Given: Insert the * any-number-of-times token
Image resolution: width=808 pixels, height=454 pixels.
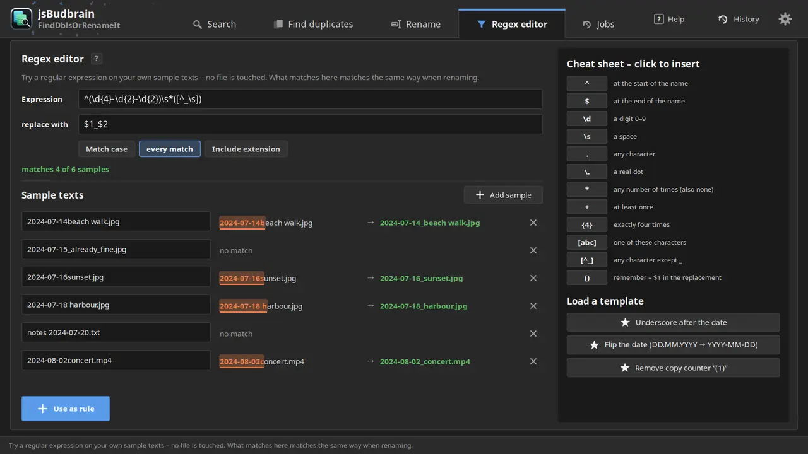Looking at the screenshot, I should (x=587, y=189).
